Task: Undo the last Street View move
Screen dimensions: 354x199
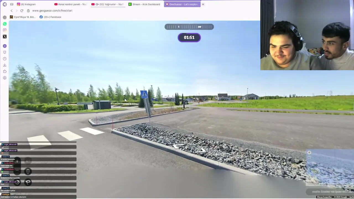Action: (x=28, y=161)
